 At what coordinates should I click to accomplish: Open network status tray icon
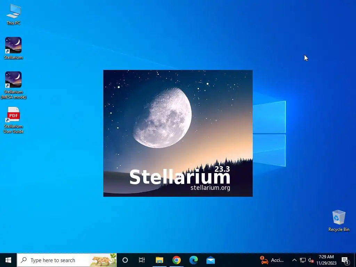coord(303,260)
